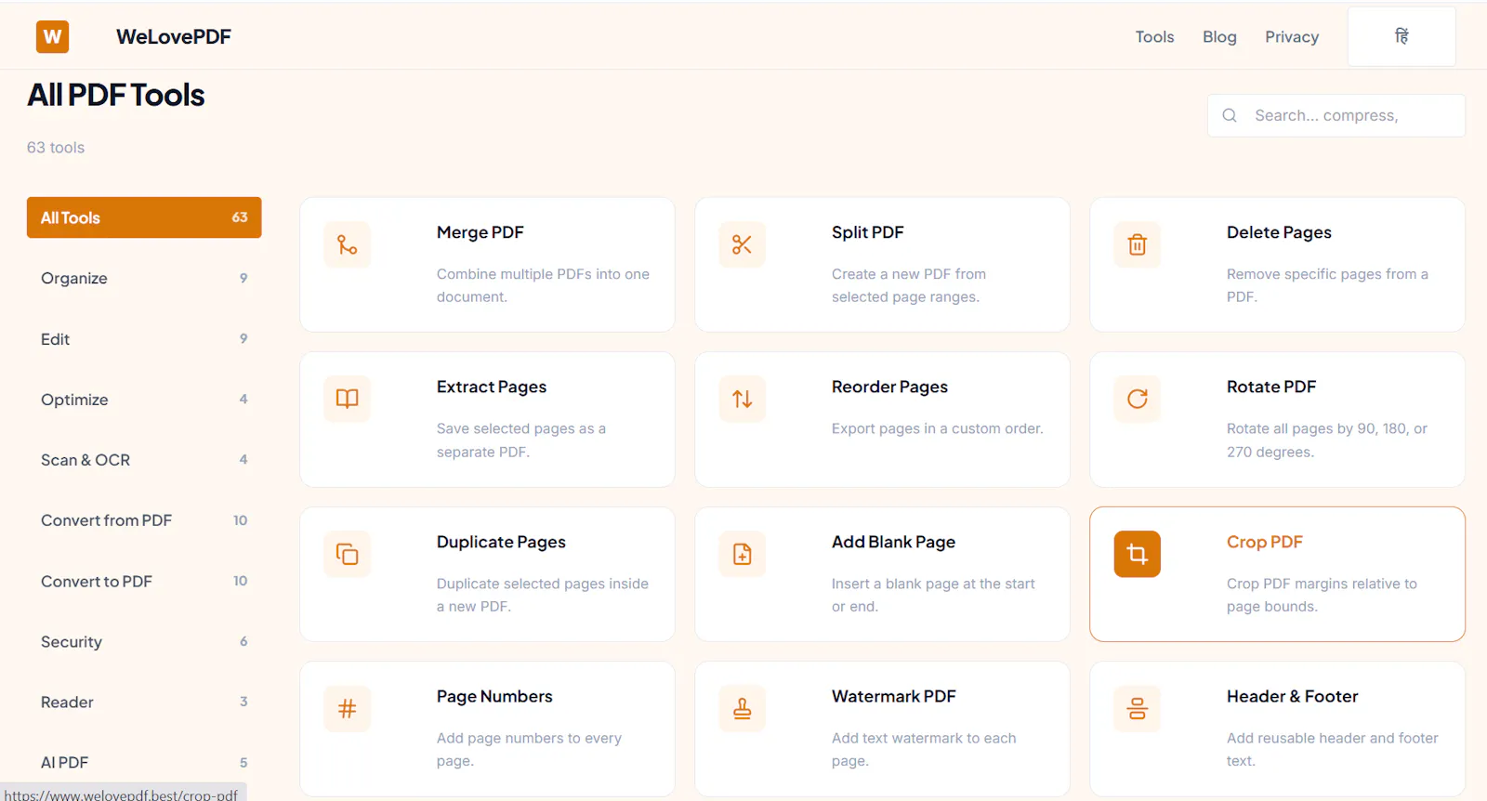This screenshot has width=1487, height=801.
Task: Open the Split PDF tool title
Action: [x=867, y=232]
